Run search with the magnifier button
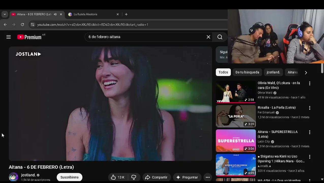 220,37
